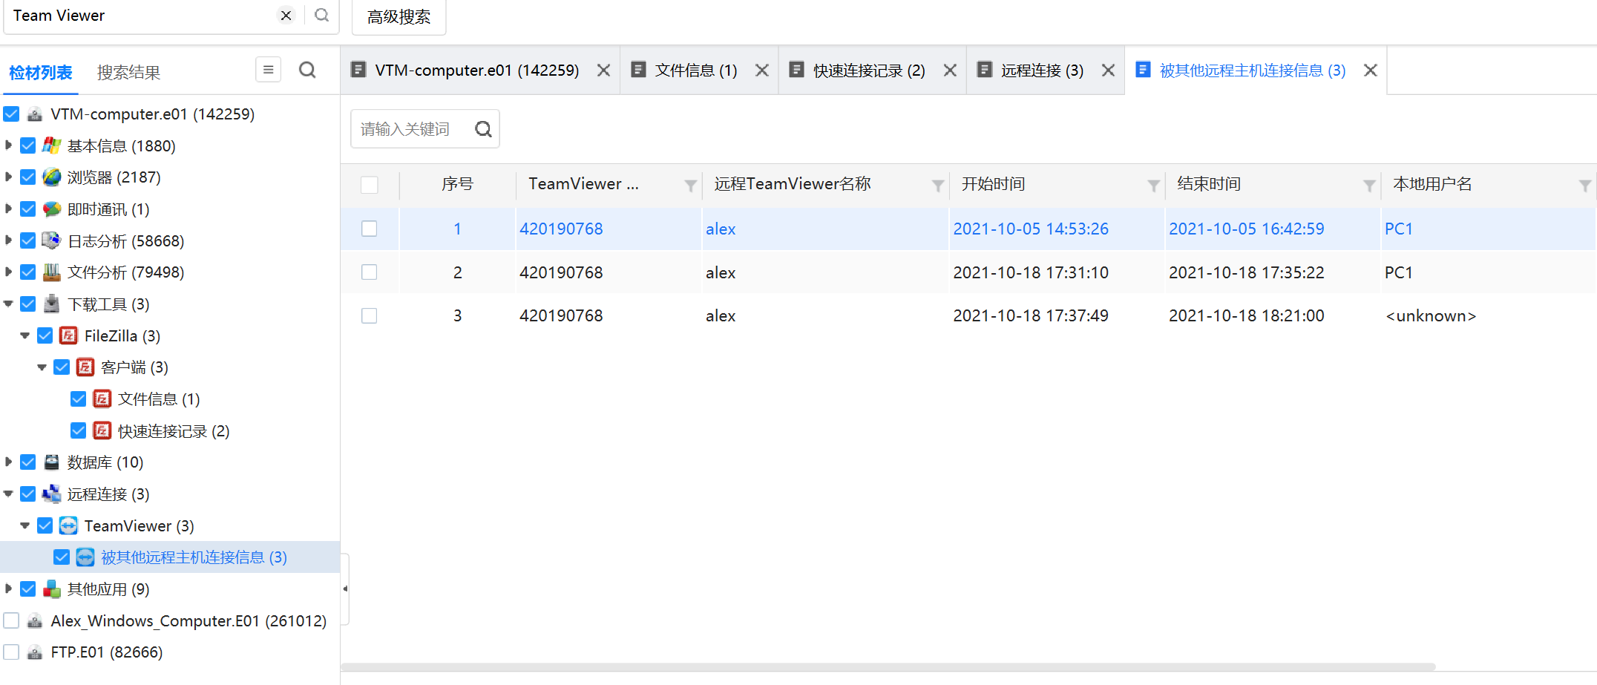Click the 即时通讯 chat icon
Image resolution: width=1597 pixels, height=685 pixels.
pos(52,209)
